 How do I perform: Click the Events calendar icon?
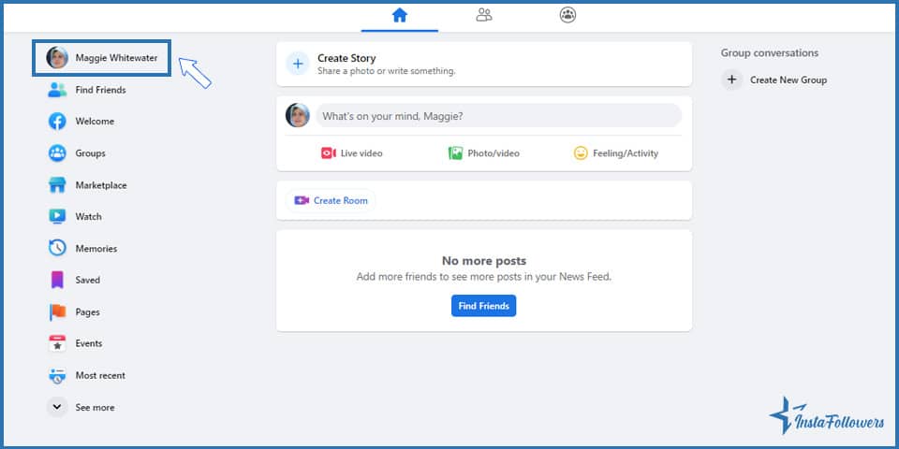(57, 343)
